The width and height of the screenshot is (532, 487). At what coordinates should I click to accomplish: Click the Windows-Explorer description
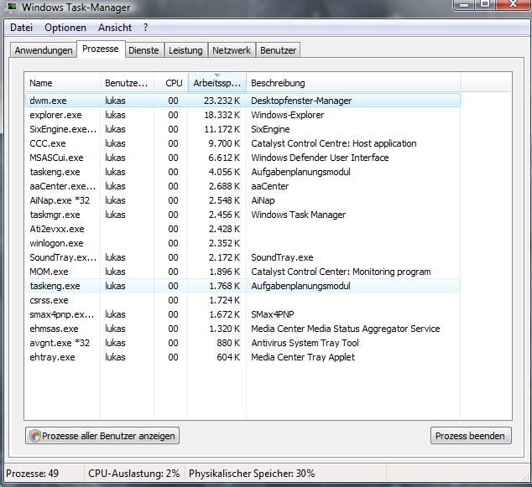coord(287,115)
